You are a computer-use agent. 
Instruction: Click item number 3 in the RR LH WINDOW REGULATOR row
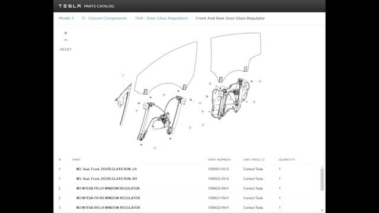tap(60, 208)
